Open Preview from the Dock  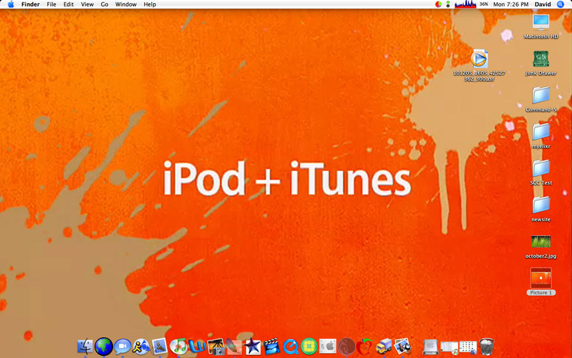coord(402,347)
